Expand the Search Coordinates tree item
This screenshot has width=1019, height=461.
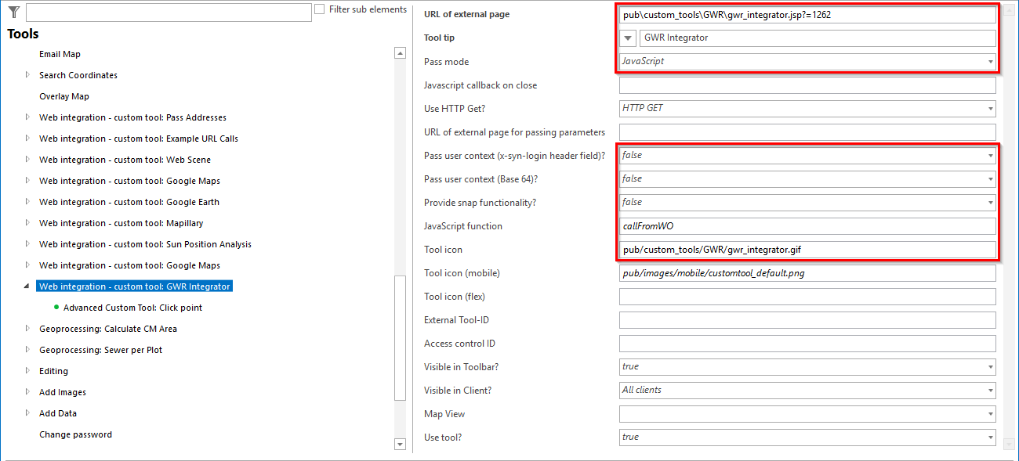[26, 74]
